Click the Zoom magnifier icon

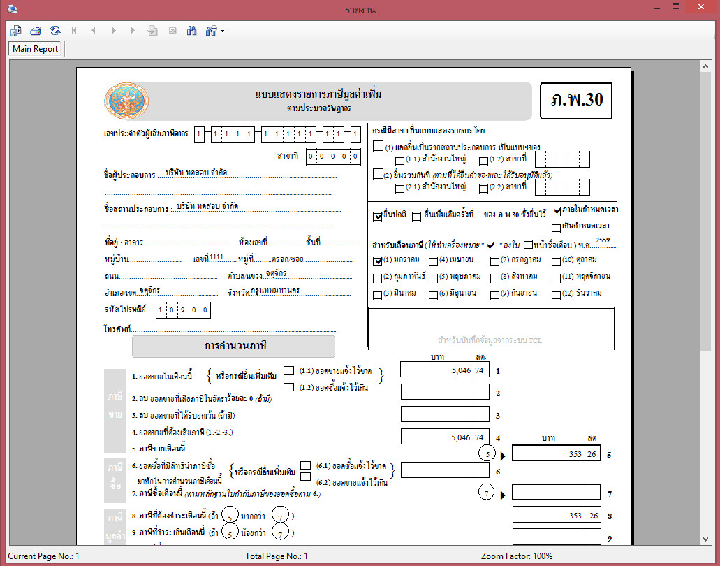coord(211,31)
